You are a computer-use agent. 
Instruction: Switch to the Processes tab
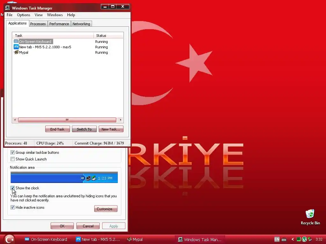tap(38, 24)
